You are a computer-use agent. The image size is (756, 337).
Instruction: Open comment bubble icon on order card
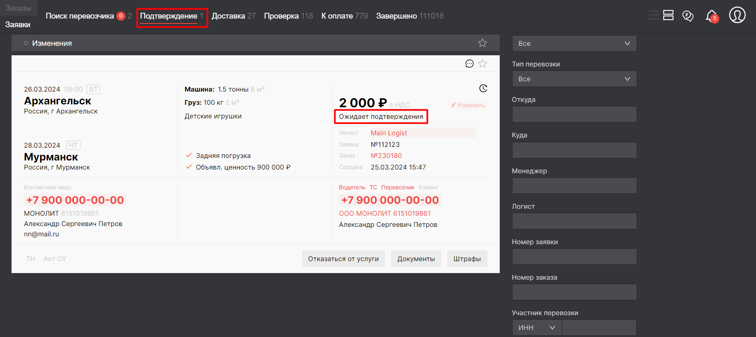(470, 64)
